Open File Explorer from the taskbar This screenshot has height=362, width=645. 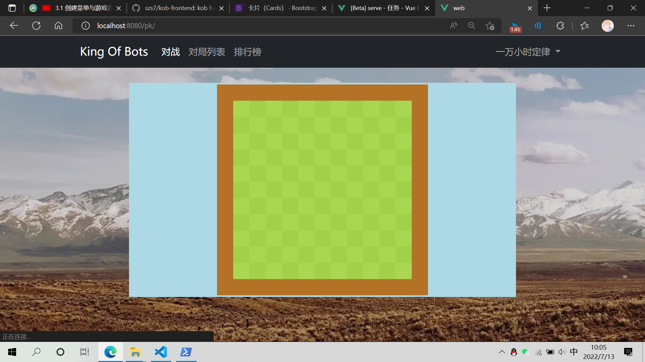point(135,352)
